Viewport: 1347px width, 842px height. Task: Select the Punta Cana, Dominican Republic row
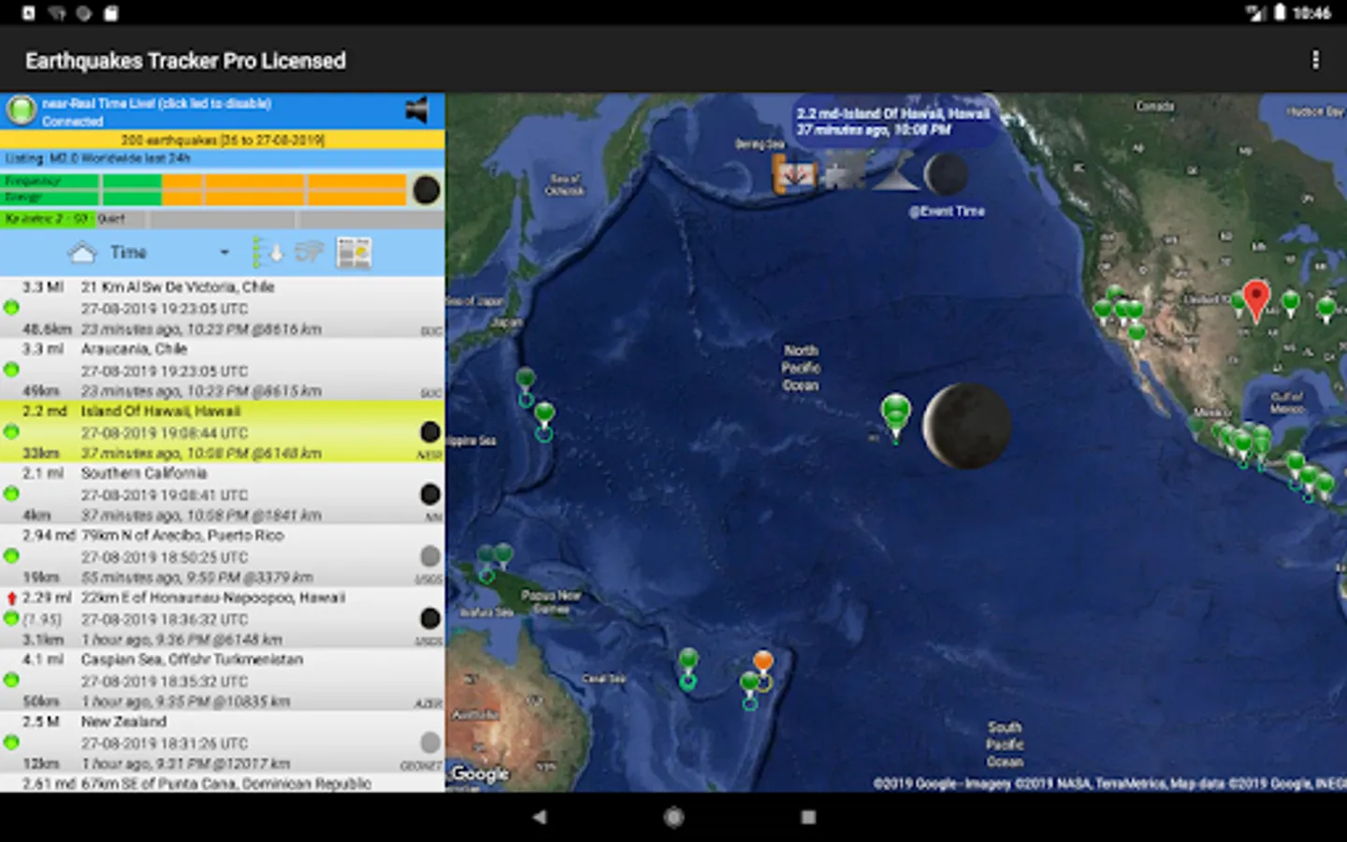point(223,783)
